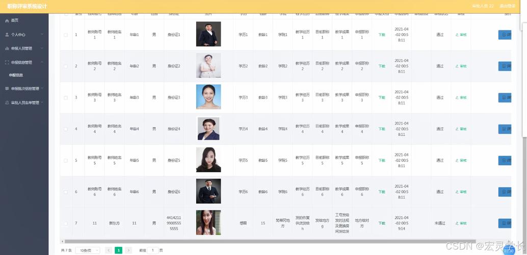527x255 pixels.
Task: Click the 学历4 cell
Action: [x=243, y=129]
